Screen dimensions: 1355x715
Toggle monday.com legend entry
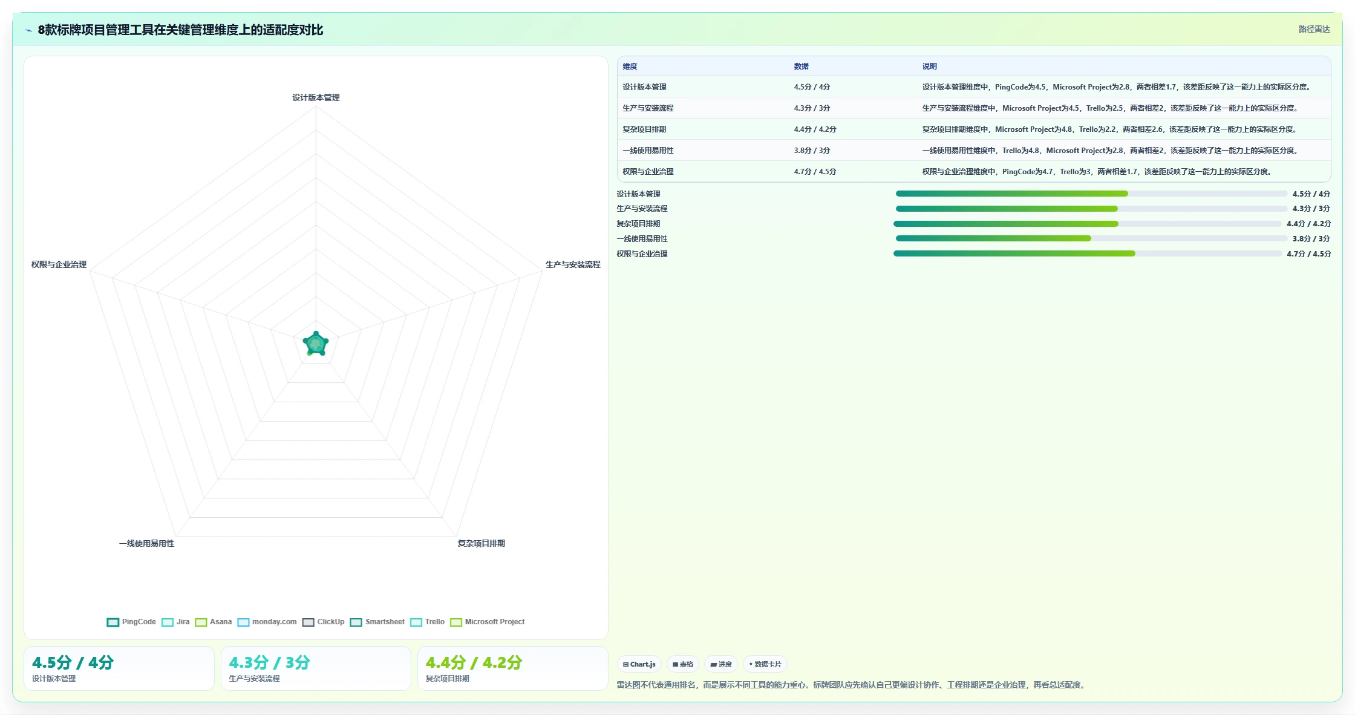point(267,622)
